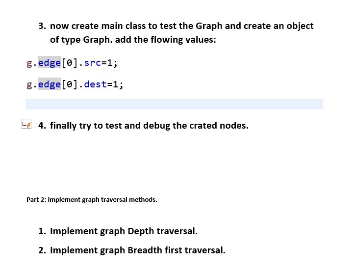Click the underlined "Part 2" traversal heading

(92, 199)
